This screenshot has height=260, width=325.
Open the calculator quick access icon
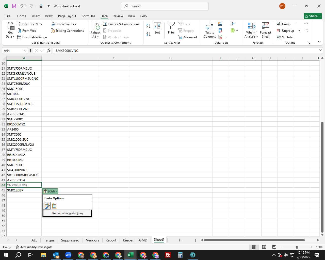pos(41,6)
